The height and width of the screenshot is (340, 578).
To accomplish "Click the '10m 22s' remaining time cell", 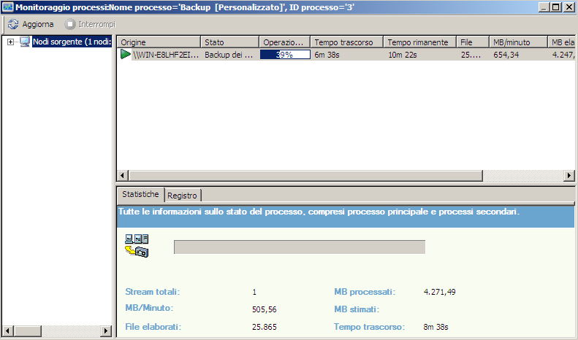I will tap(403, 55).
